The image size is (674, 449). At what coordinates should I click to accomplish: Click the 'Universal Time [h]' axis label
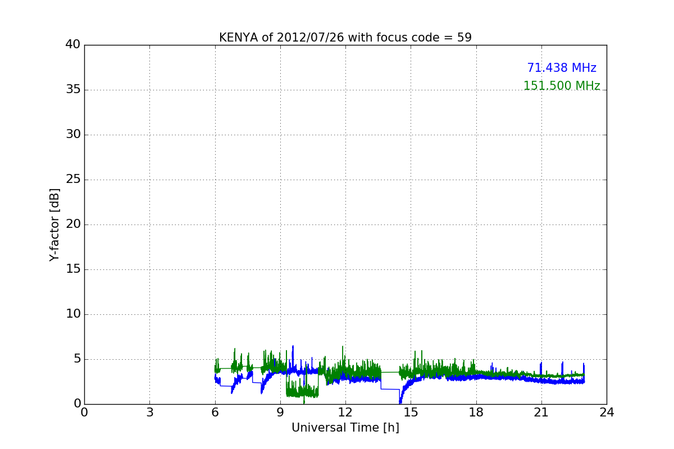tap(345, 428)
